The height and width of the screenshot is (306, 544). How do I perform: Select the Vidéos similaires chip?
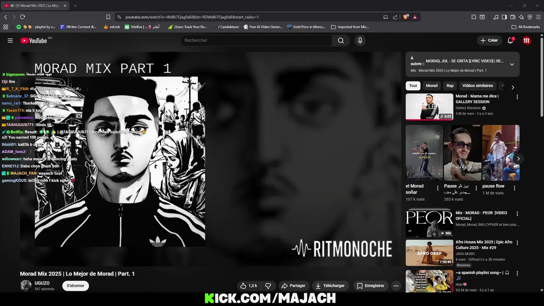tap(478, 86)
